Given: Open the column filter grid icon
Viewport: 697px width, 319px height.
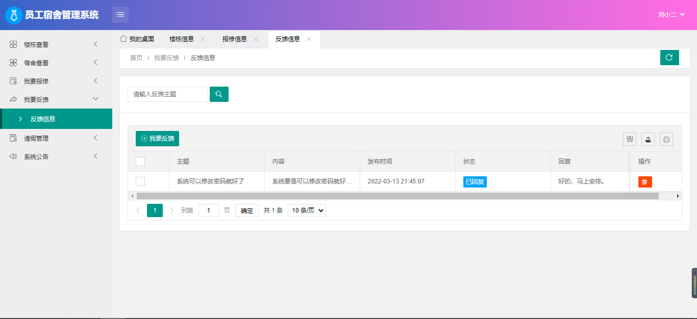Looking at the screenshot, I should (630, 139).
